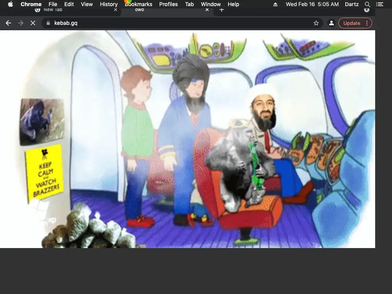
Task: Open the View menu
Action: [87, 4]
